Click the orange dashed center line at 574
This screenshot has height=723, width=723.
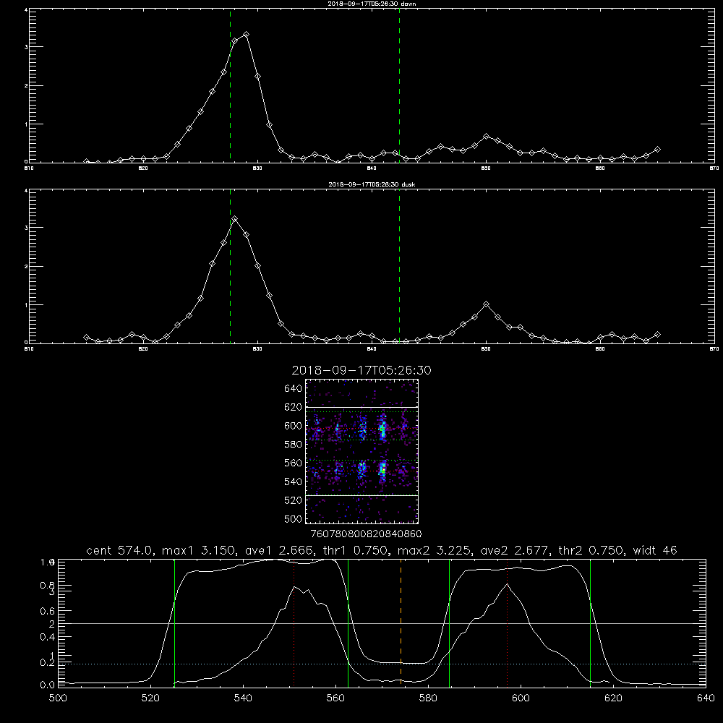click(x=401, y=622)
